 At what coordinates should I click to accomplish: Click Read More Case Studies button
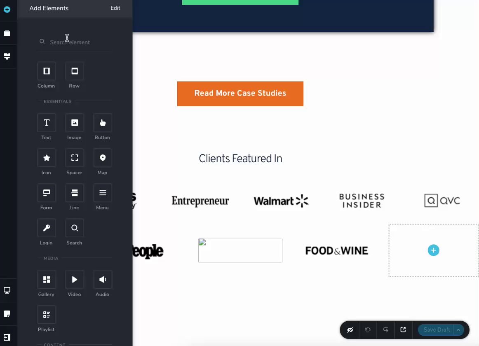[240, 94]
